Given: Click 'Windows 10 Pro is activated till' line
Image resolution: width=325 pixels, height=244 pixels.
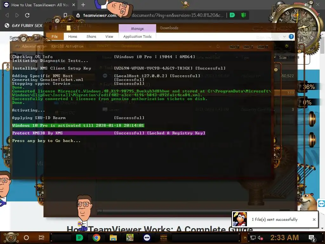Looking at the screenshot, I should coord(78,125).
